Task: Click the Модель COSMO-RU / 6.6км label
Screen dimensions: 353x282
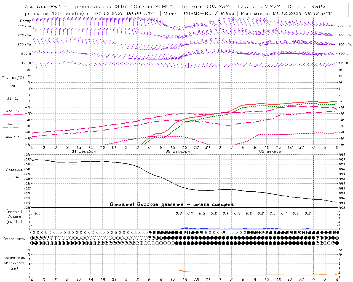Action: tap(199, 13)
